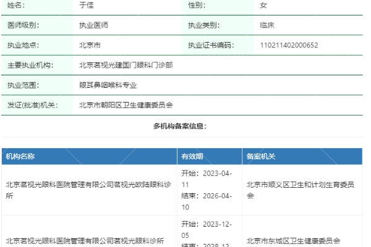Click the doctor name 于佳
The height and width of the screenshot is (247, 371).
86,6
